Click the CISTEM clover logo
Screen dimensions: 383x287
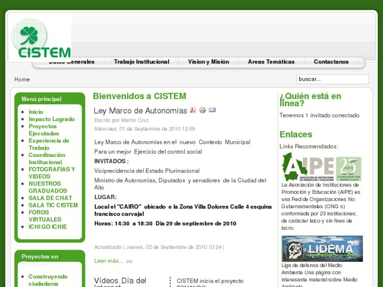[x=41, y=37]
